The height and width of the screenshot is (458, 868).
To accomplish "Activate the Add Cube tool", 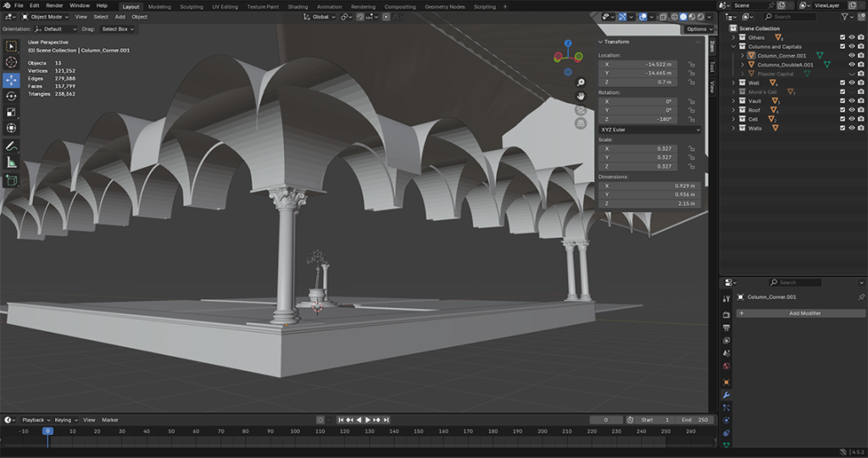I will point(11,180).
